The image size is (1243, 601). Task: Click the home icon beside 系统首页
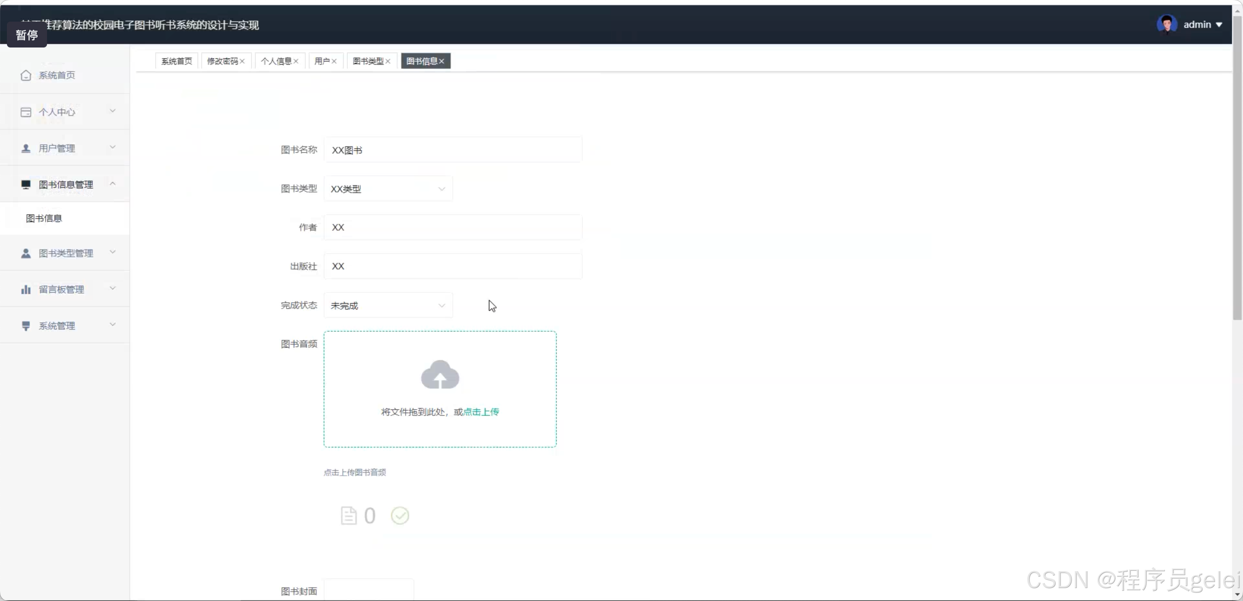[x=26, y=75]
